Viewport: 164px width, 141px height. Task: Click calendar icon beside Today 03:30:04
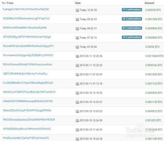click(77, 47)
